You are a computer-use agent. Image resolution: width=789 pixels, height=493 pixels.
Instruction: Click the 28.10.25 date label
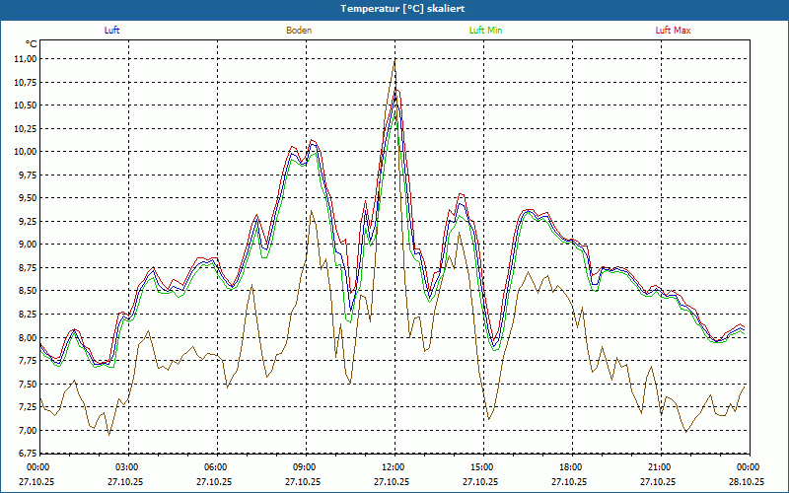tap(747, 482)
